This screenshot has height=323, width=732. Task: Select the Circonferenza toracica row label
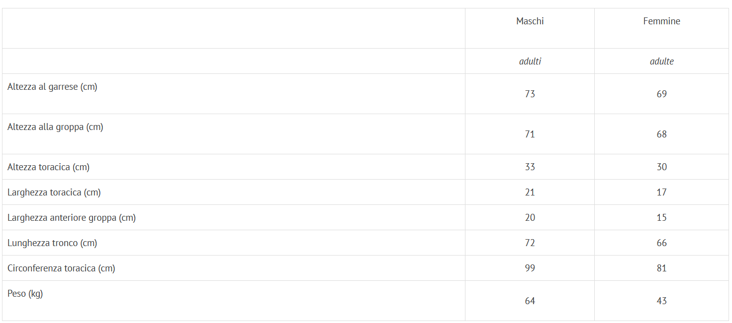click(x=61, y=268)
